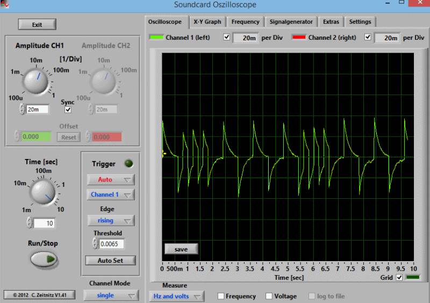Minimize the Soundcard Oszilloscope window
The width and height of the screenshot is (430, 303).
click(388, 3)
